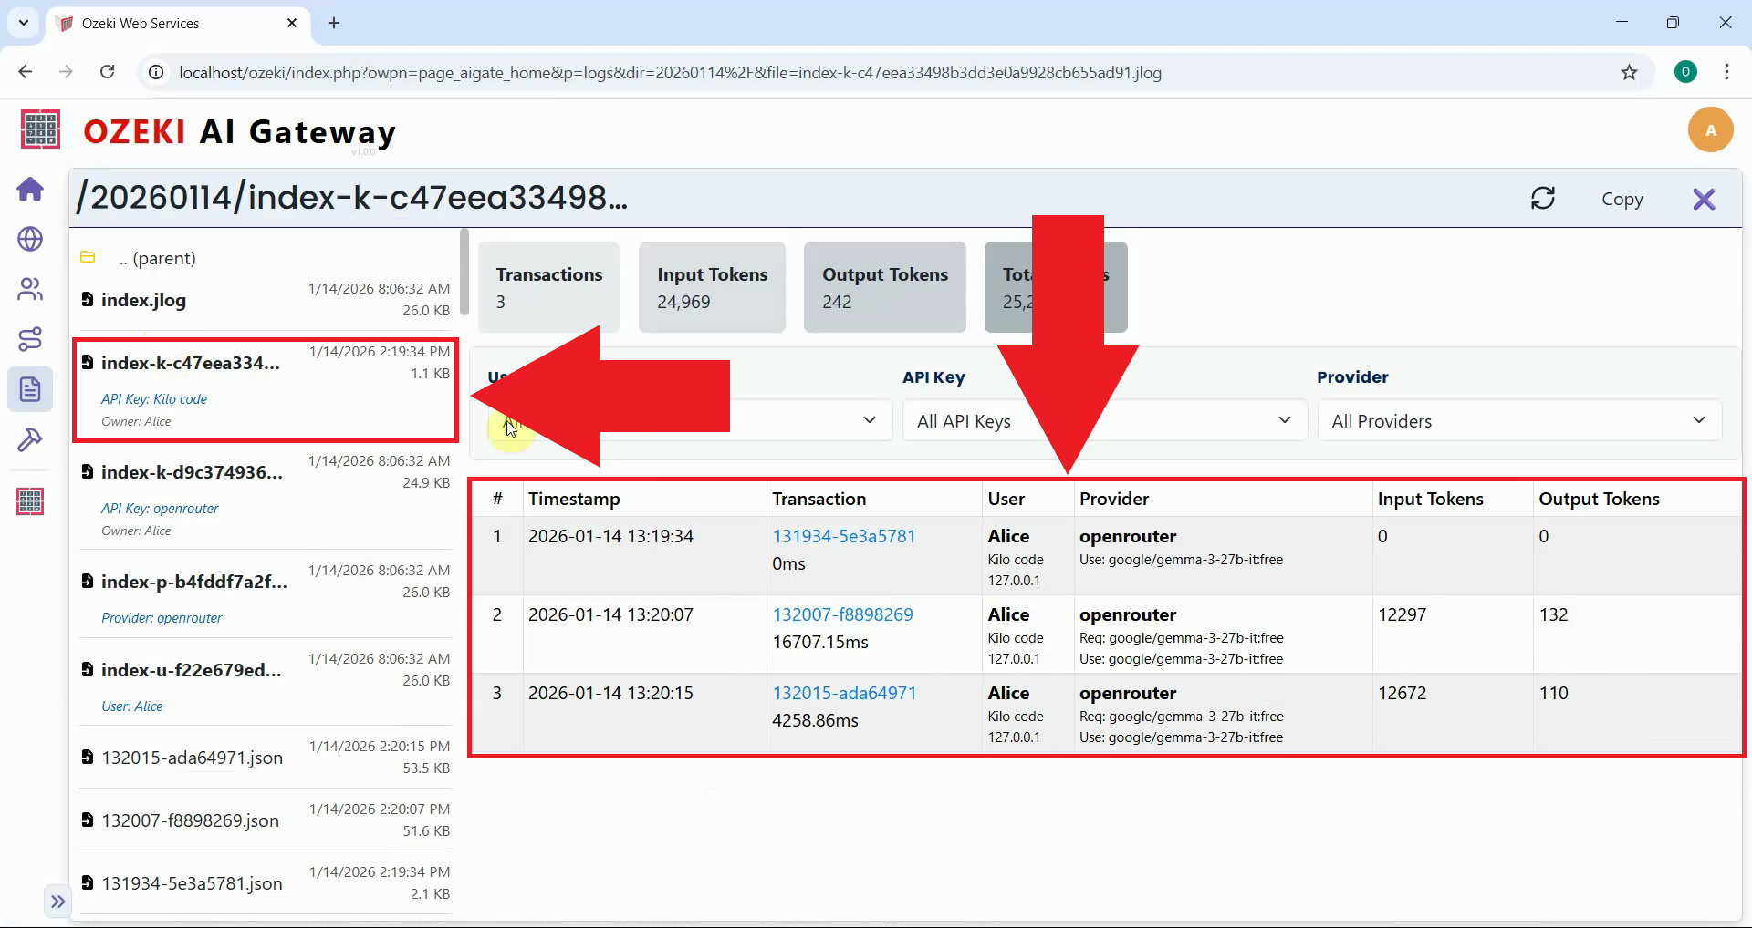Select the tools wrench sidebar icon
The image size is (1752, 928).
click(30, 440)
